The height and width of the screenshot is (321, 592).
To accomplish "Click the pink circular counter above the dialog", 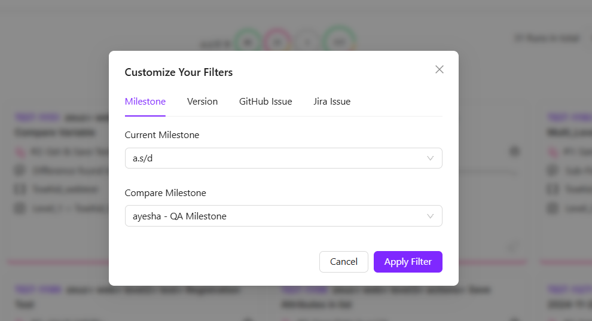I will click(x=277, y=42).
